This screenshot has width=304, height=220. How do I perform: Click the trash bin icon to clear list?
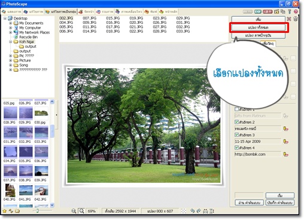pos(296,19)
